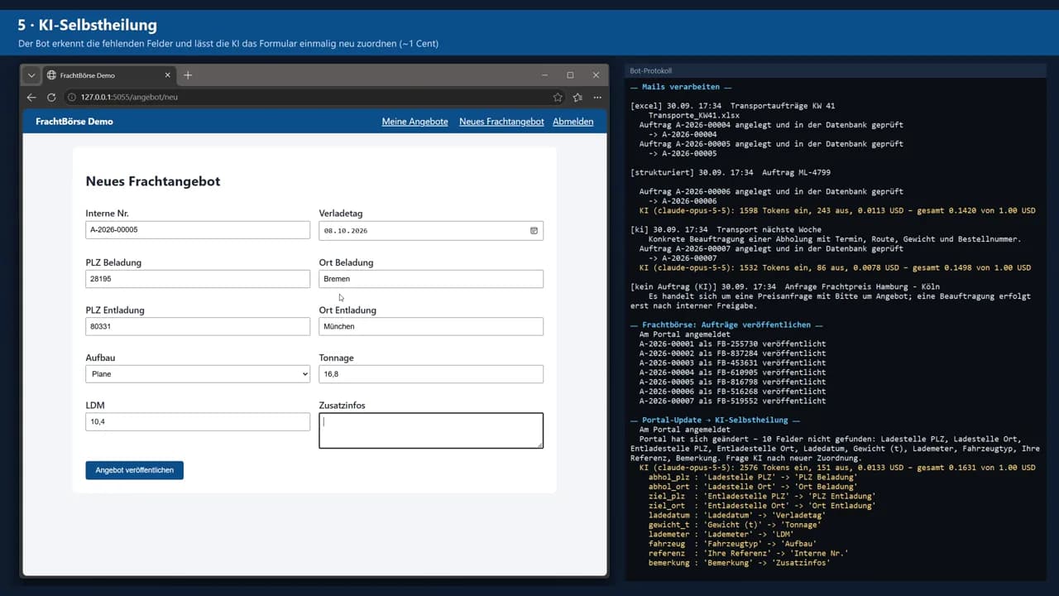This screenshot has height=596, width=1059.
Task: Open the Meine Angebote link
Action: [x=414, y=122]
